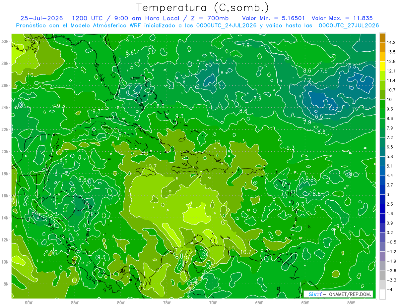Image resolution: width=398 pixels, height=307 pixels.
Task: Click the 75W longitude axis label
Action: point(167,303)
